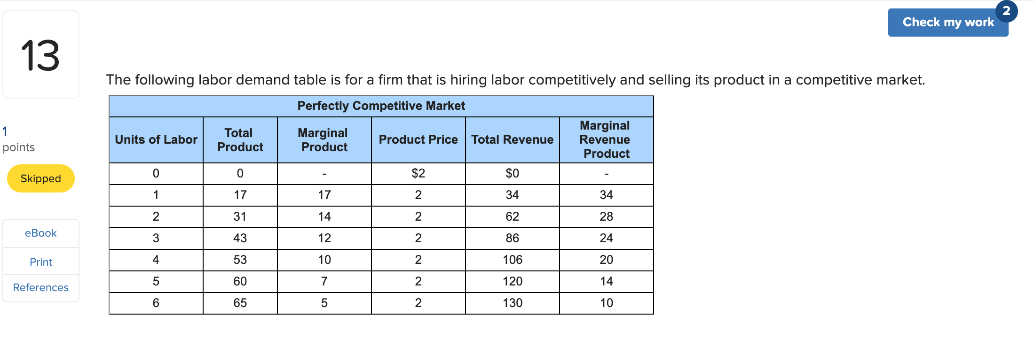Screen dimensions: 1034x362
Task: Click the Total Product column header
Action: pos(240,139)
